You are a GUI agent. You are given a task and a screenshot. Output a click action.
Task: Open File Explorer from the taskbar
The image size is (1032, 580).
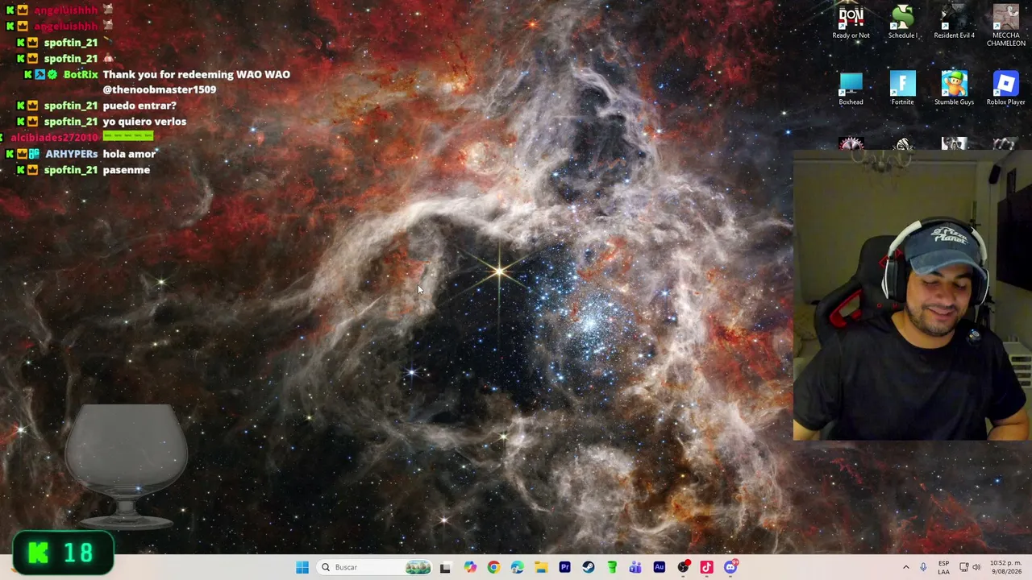pos(541,567)
